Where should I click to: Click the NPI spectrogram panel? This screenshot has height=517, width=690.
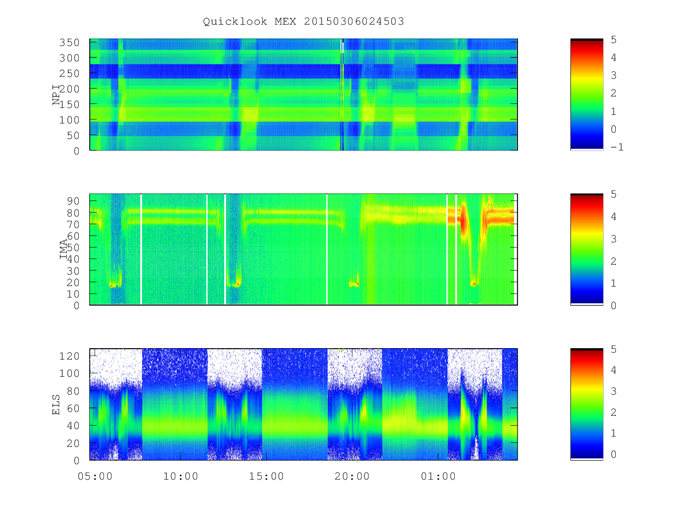(304, 95)
